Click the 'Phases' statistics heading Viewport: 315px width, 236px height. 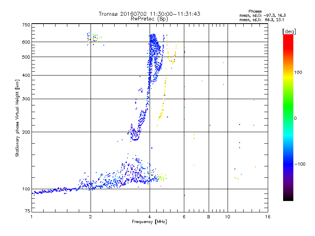pos(255,11)
